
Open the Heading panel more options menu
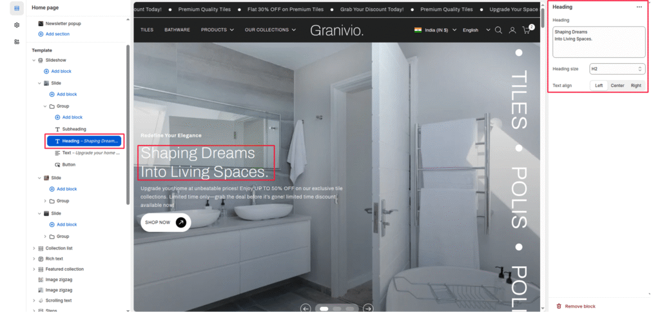pos(639,7)
